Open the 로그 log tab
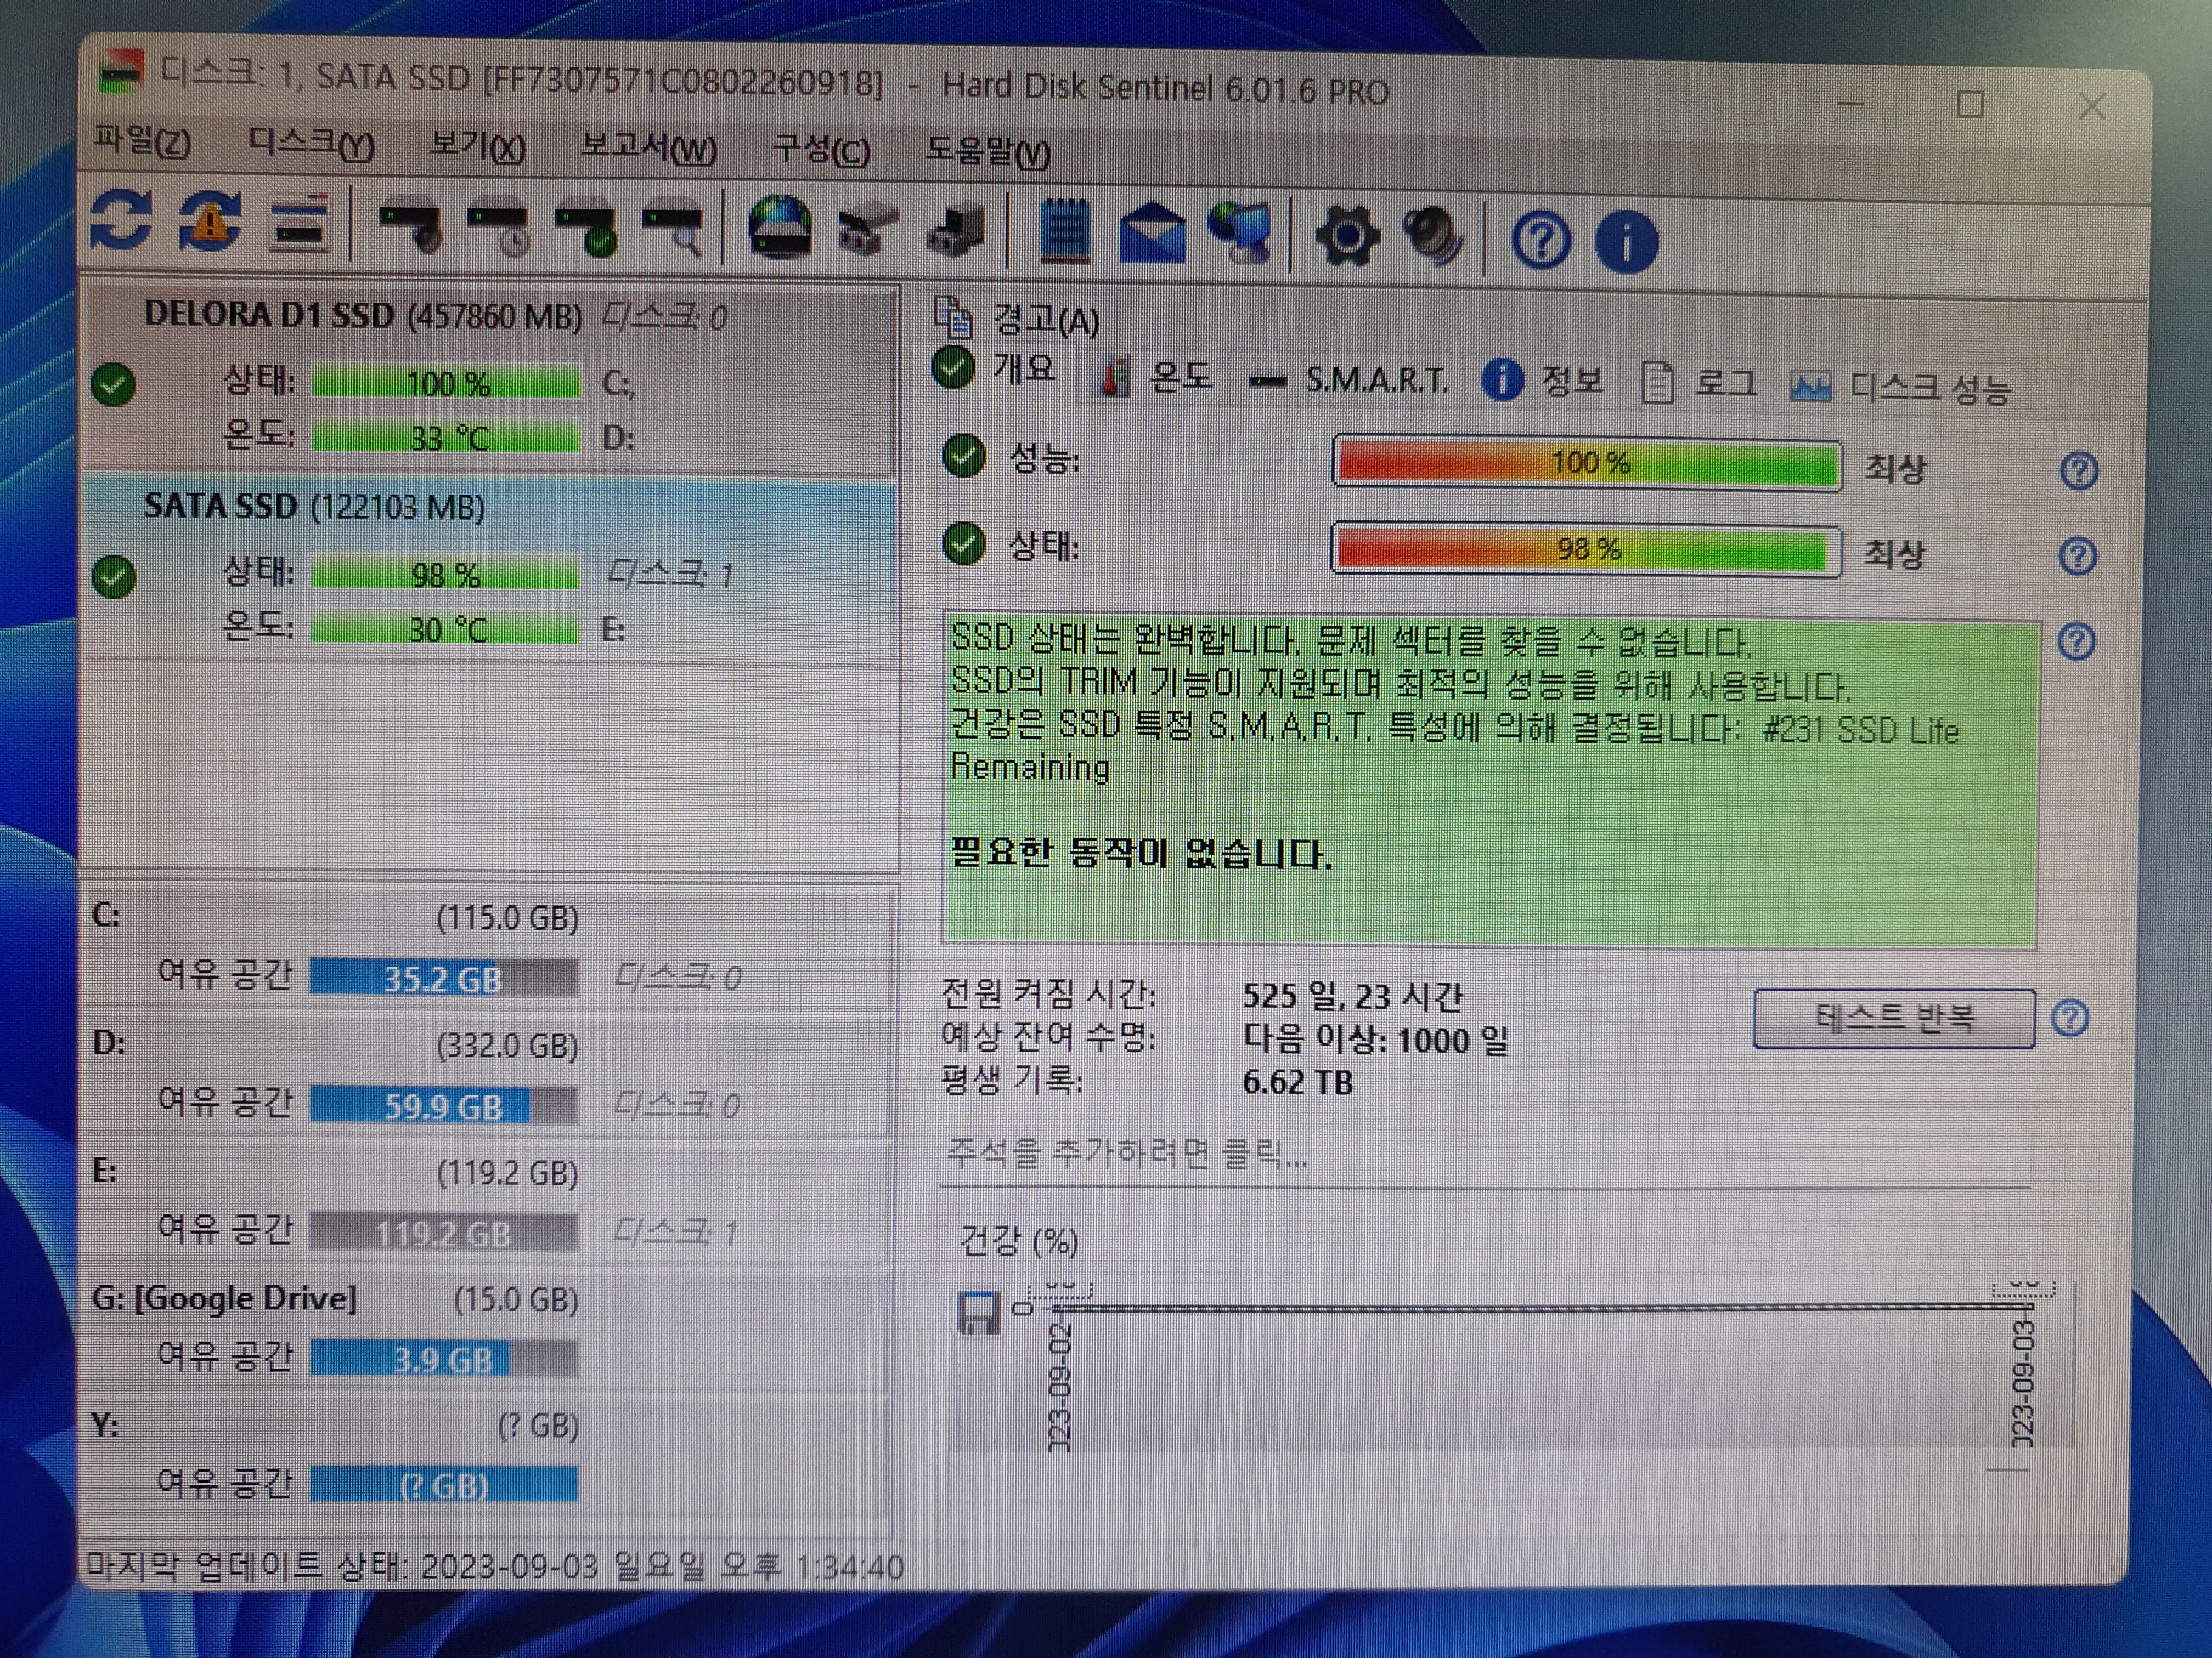The width and height of the screenshot is (2212, 1658). coord(1700,383)
